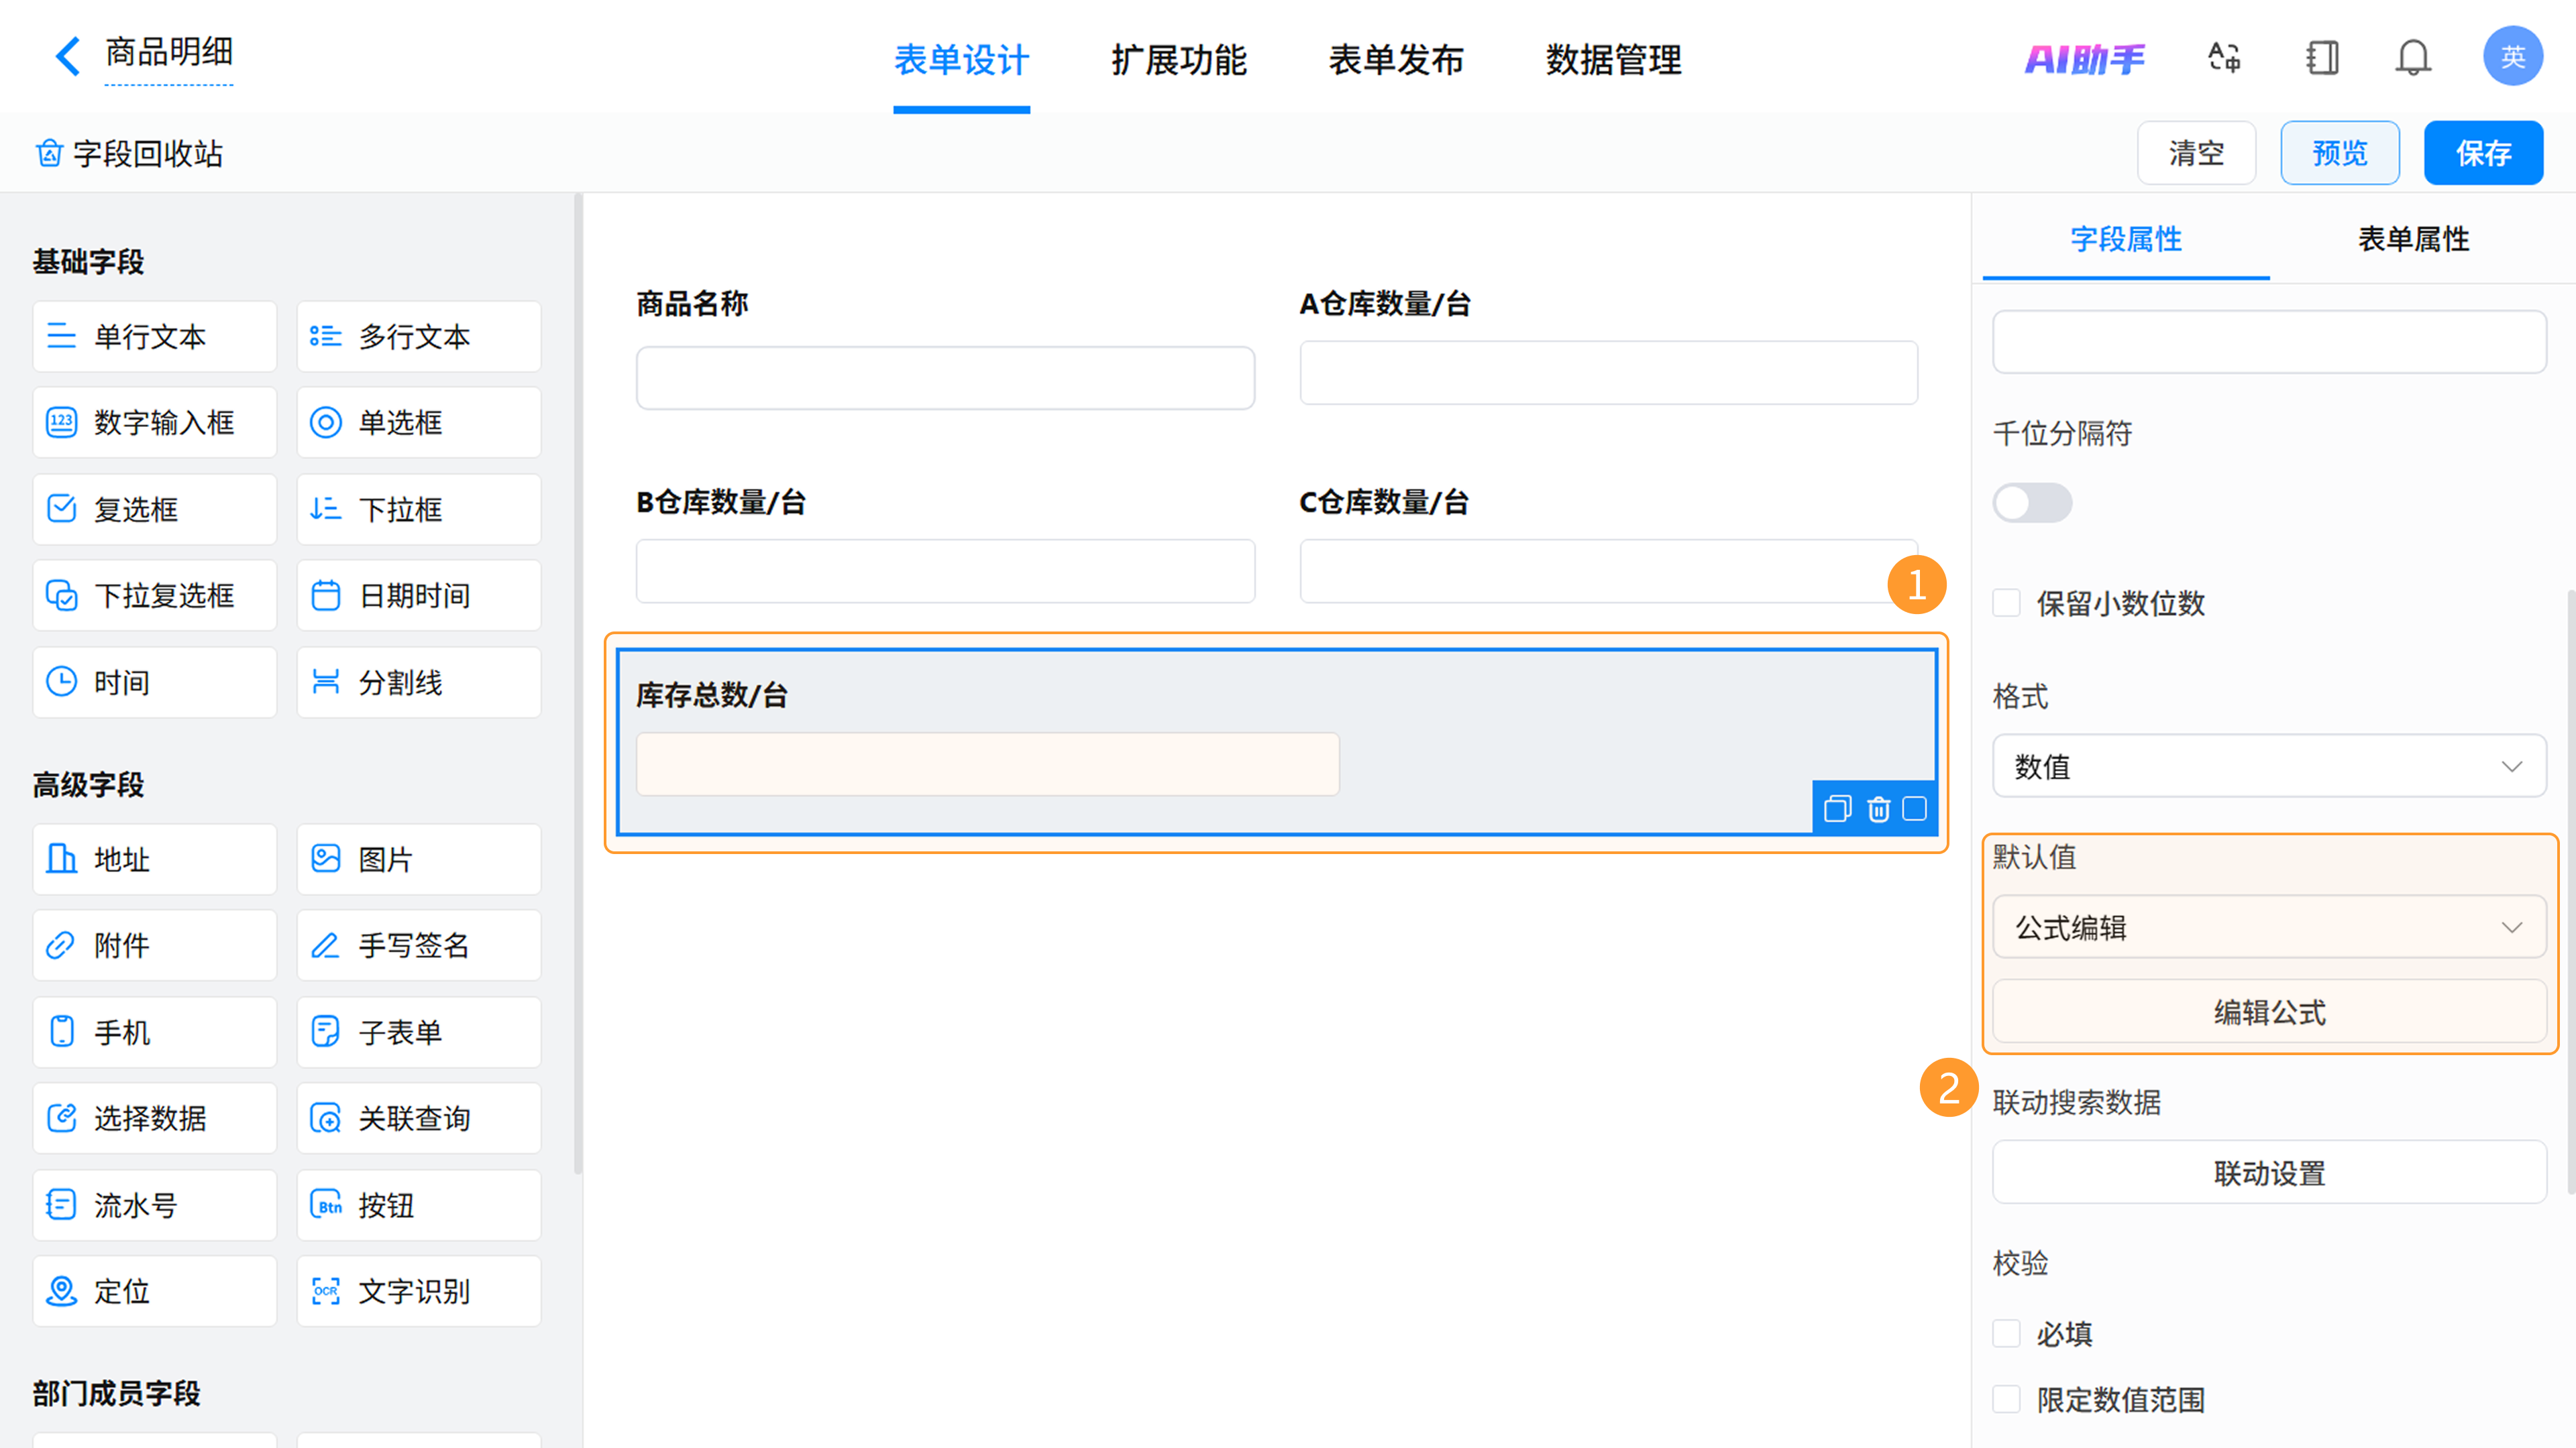Click the top text box in 字段属性 panel
The width and height of the screenshot is (2576, 1448).
pos(2269,342)
